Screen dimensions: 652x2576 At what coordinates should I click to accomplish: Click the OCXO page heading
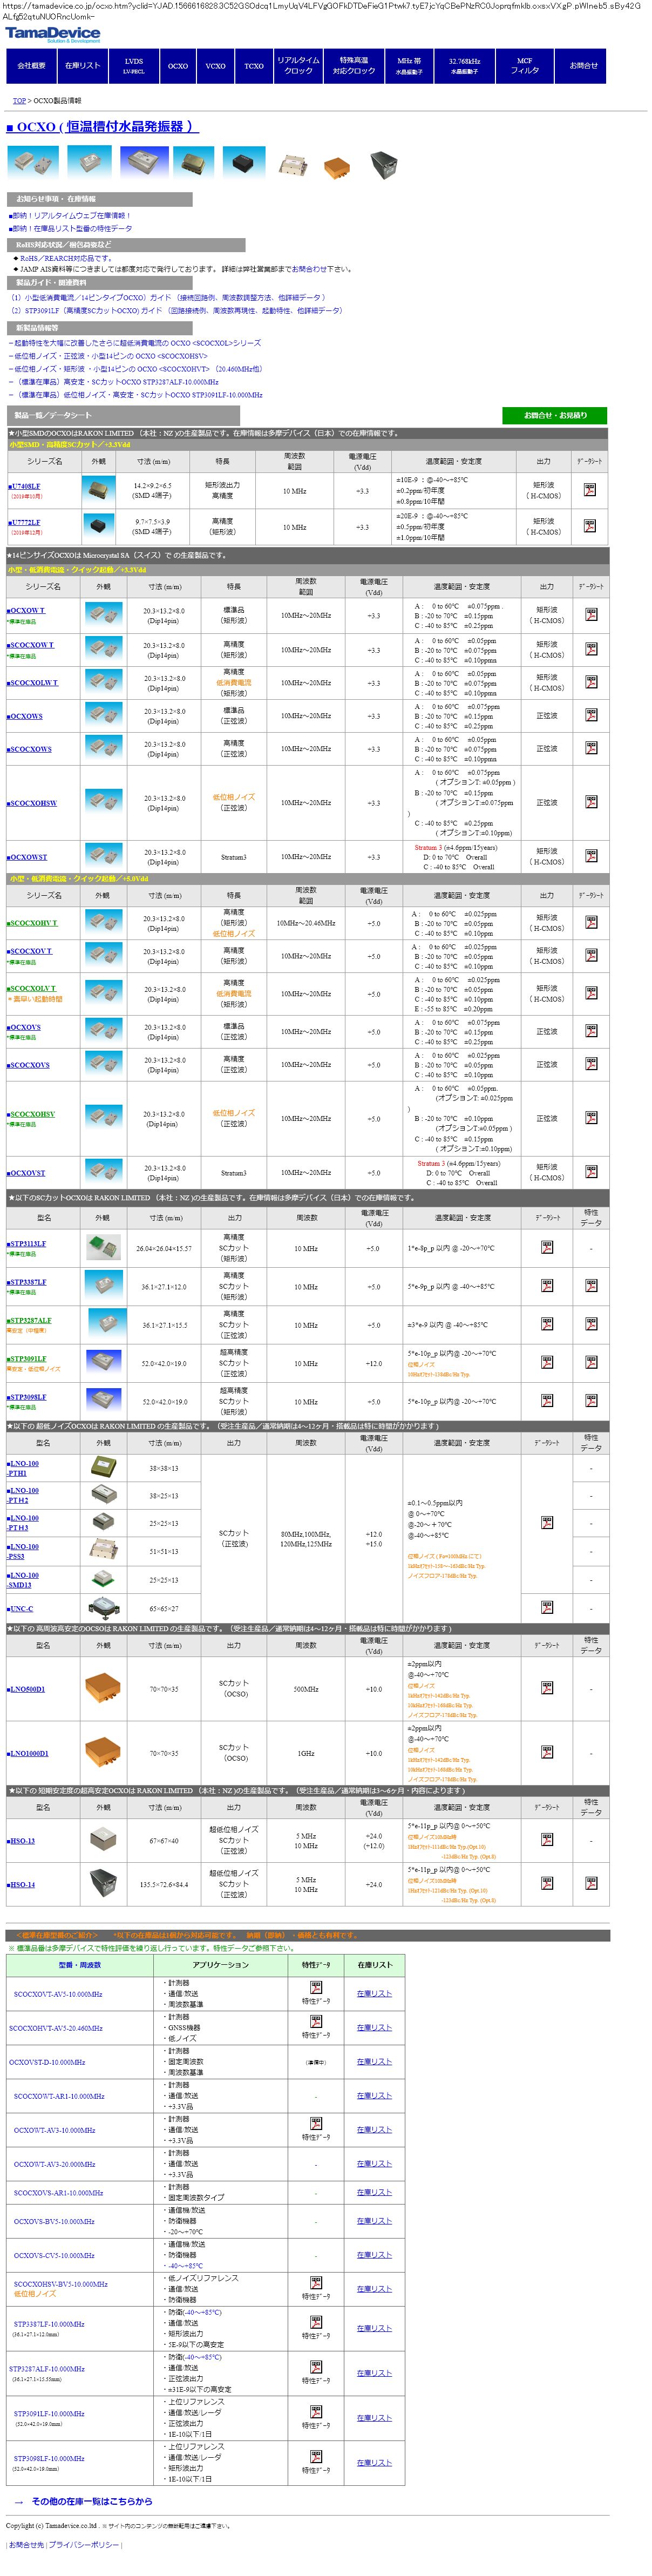(x=102, y=127)
